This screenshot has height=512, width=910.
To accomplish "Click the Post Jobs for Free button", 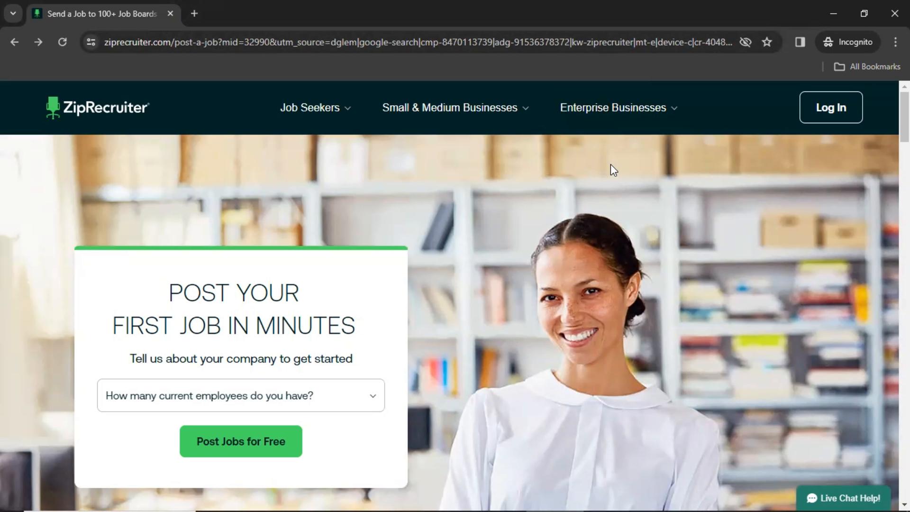I will [x=241, y=441].
